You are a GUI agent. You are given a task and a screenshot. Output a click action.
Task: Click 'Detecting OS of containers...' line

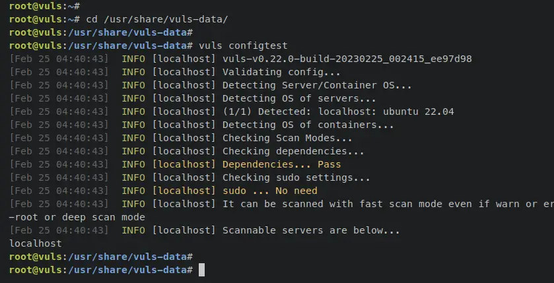[x=308, y=125]
